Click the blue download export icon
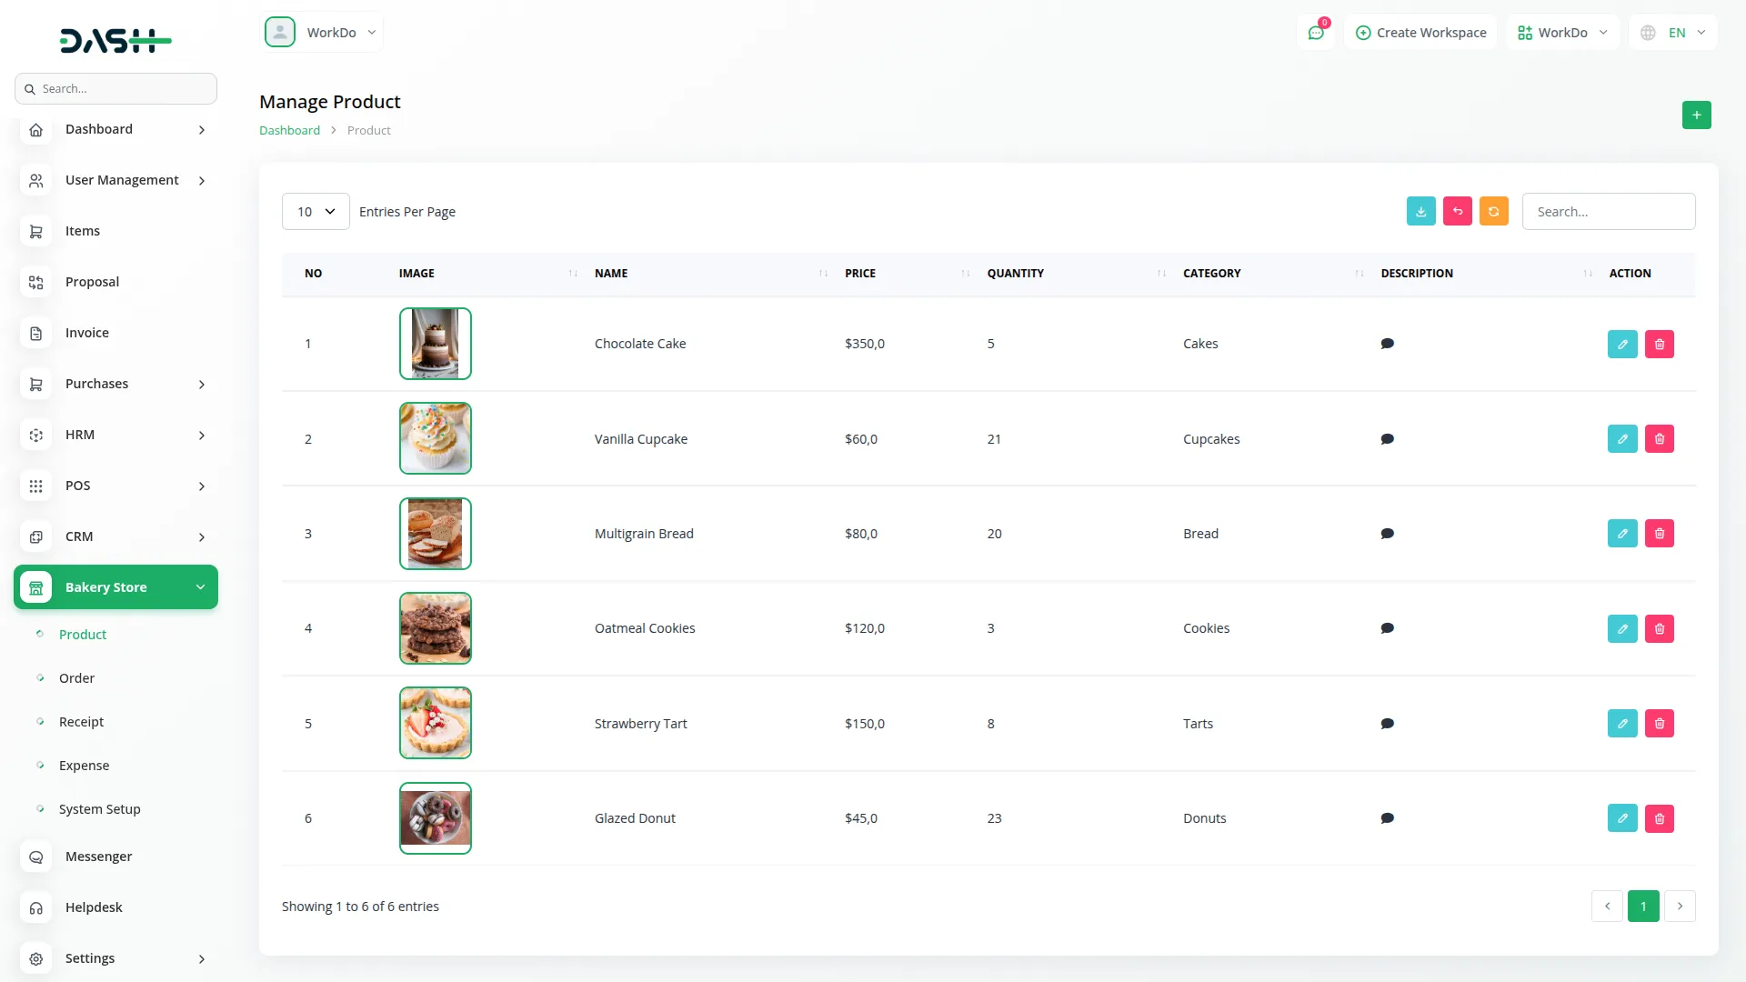The image size is (1746, 982). pyautogui.click(x=1420, y=211)
